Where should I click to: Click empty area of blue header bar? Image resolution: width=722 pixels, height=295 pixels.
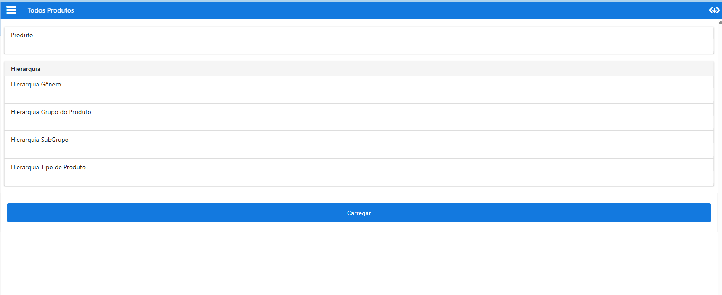389,10
